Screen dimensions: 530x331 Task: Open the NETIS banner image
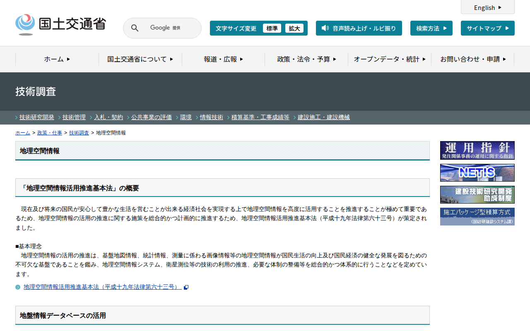477,173
